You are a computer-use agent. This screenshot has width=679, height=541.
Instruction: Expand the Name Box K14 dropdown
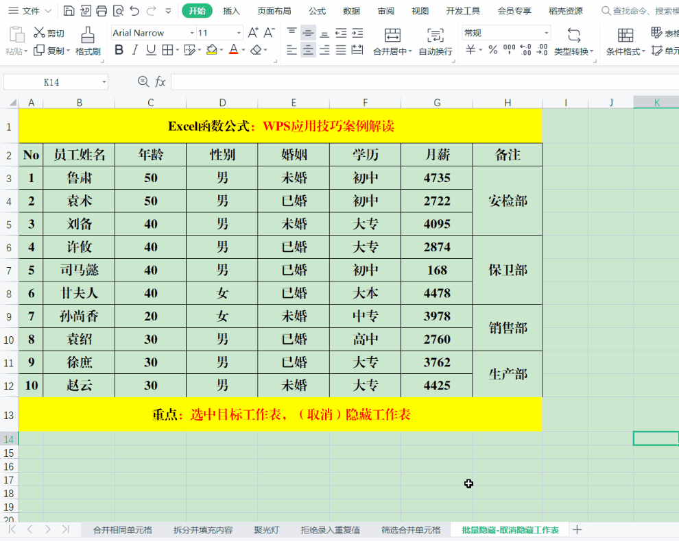(104, 82)
